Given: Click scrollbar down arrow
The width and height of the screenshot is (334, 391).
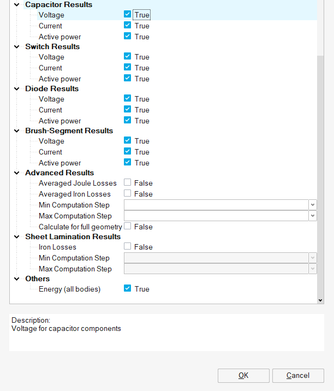Looking at the screenshot, I should coord(320,300).
